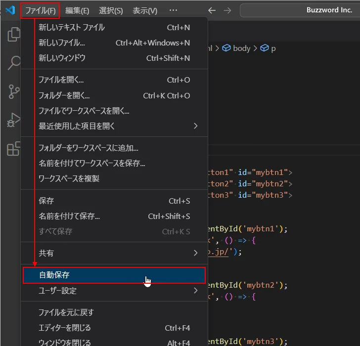Click the navigate forward arrow

227,10
